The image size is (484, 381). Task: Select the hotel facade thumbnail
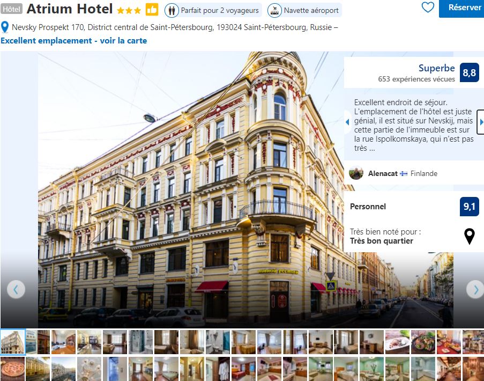12,341
